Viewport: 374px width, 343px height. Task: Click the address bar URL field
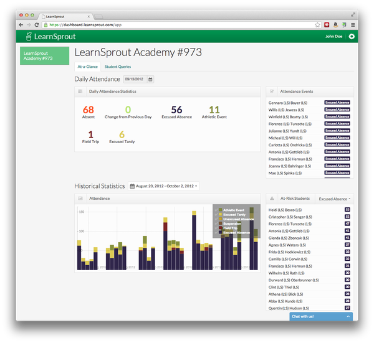point(181,25)
